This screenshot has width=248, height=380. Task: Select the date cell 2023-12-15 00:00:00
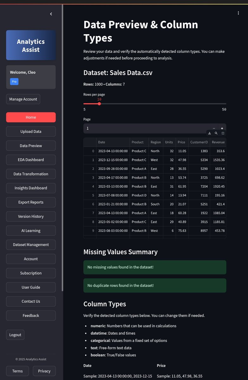(113, 160)
